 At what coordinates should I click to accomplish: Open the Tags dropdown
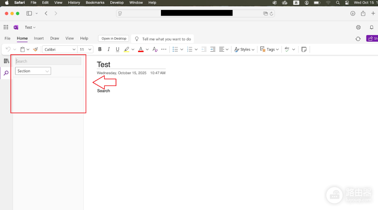pos(269,49)
